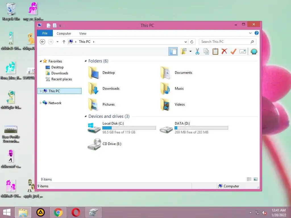Click the Back navigation arrow
The height and width of the screenshot is (218, 291).
click(43, 42)
